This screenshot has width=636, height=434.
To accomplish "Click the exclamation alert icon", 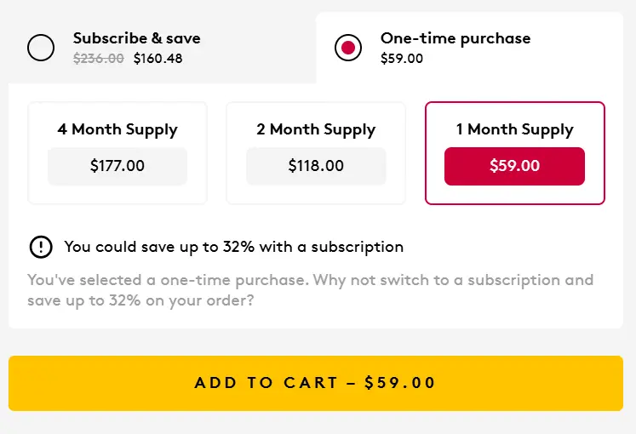I will [41, 247].
